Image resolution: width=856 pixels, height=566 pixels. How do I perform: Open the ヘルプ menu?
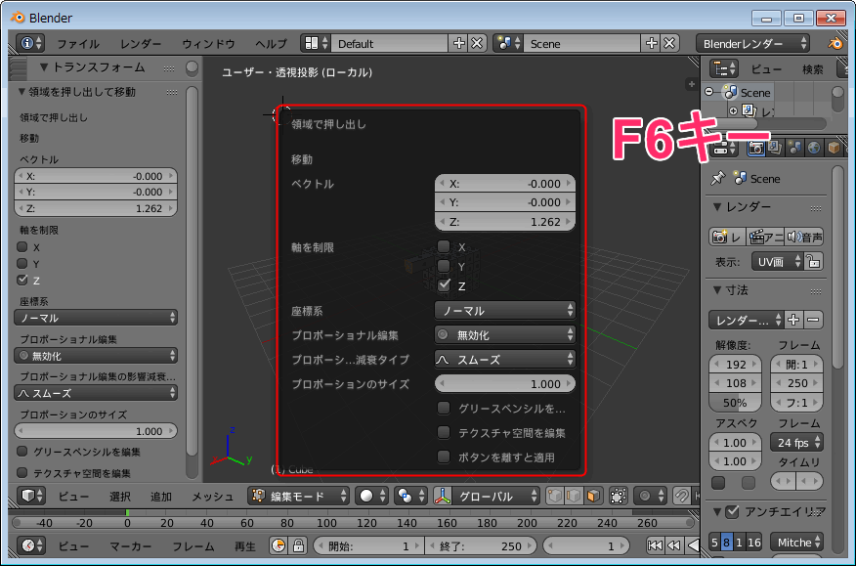271,44
